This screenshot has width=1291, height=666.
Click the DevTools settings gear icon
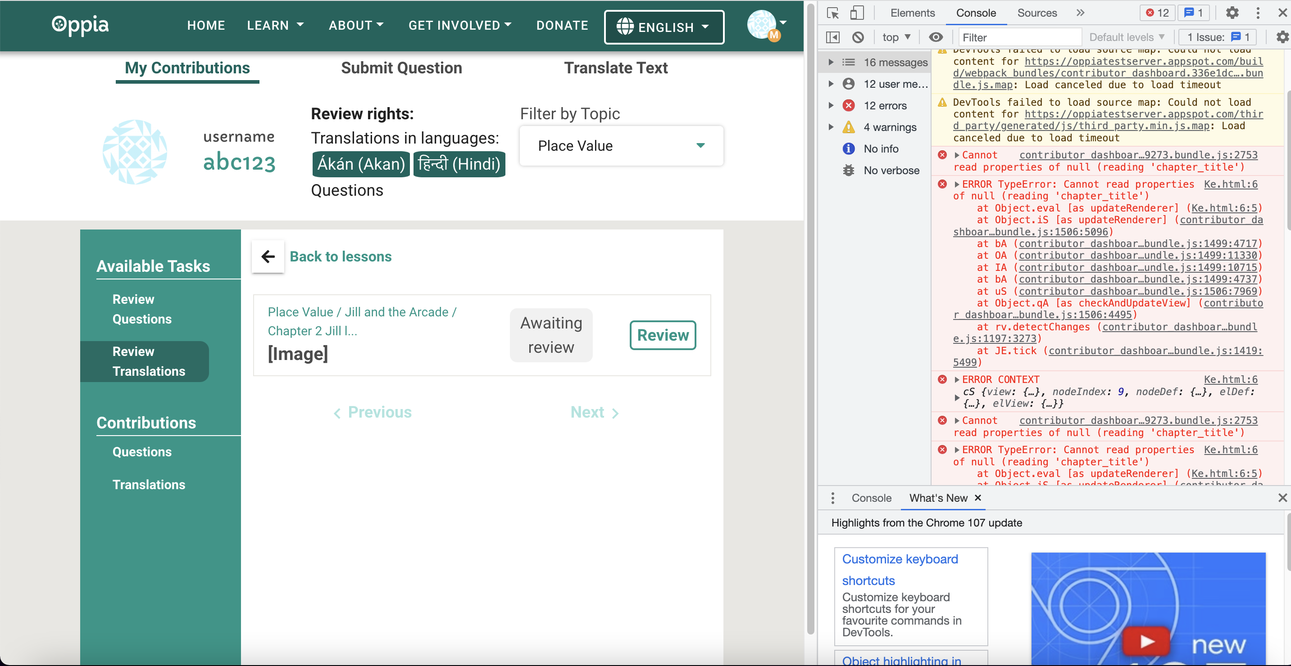point(1232,13)
